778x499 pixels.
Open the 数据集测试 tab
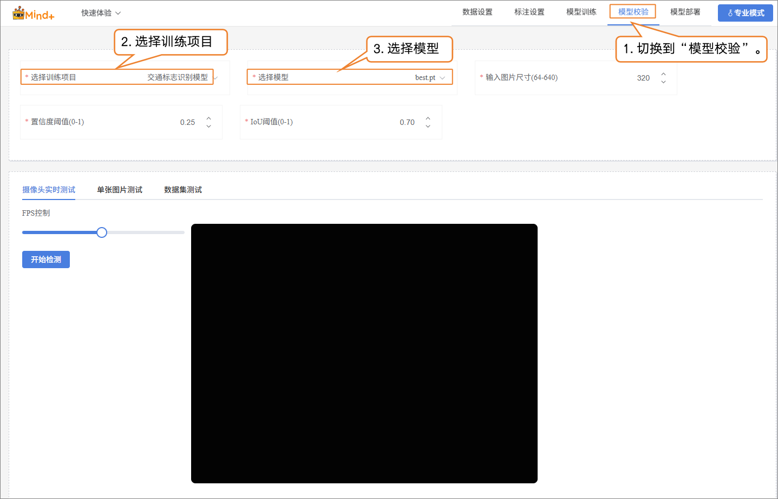point(182,190)
